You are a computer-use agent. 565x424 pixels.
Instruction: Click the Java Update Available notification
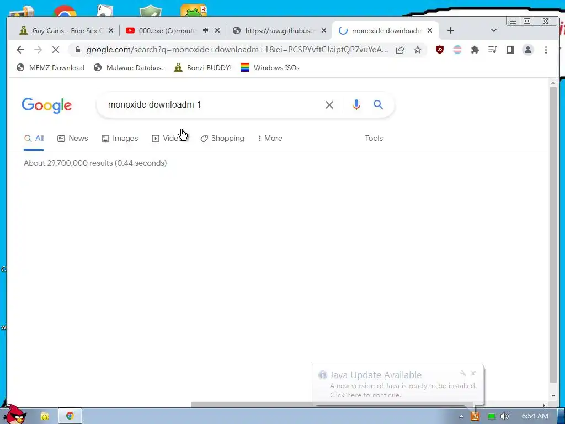(398, 385)
